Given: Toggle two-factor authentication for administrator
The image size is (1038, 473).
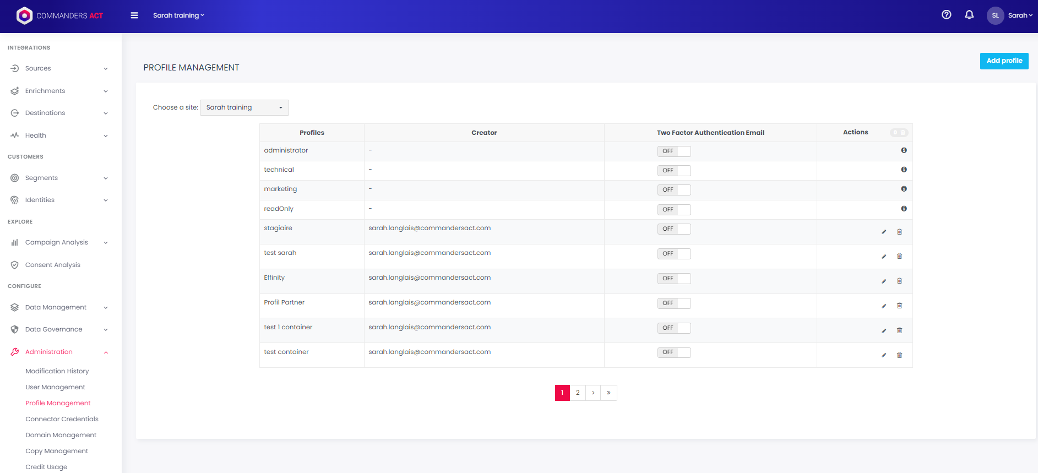Looking at the screenshot, I should (673, 151).
